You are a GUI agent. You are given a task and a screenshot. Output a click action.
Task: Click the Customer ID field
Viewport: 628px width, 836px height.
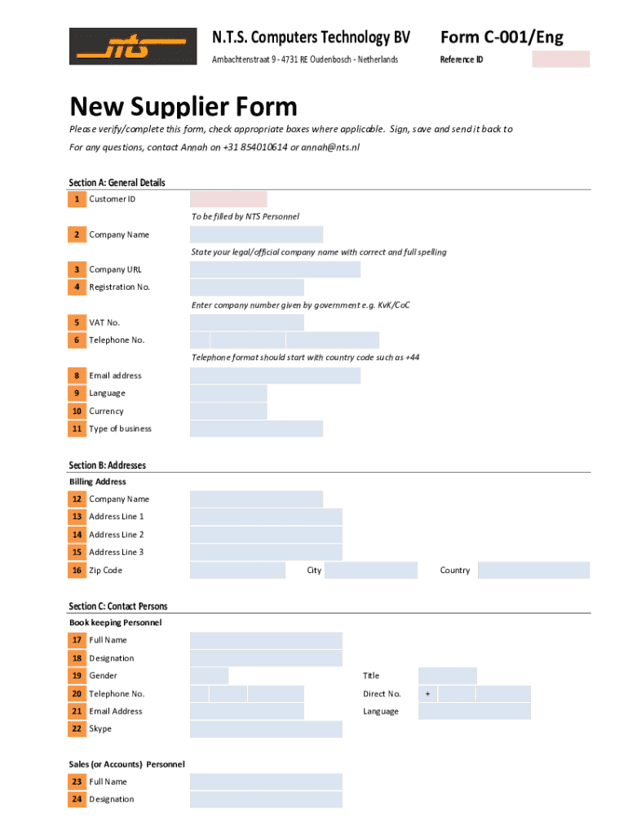(x=228, y=199)
